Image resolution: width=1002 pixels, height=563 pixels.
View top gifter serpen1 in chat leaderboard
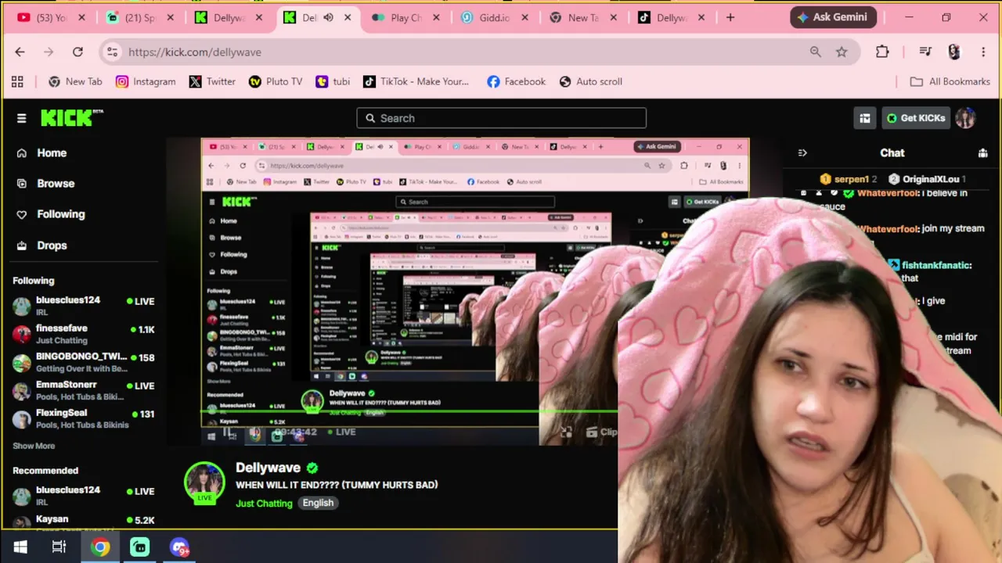[849, 179]
